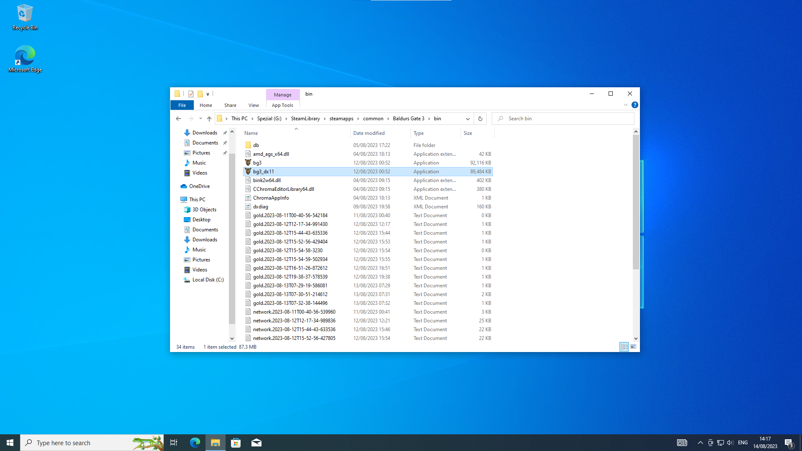Refresh the bin folder view

[x=480, y=119]
